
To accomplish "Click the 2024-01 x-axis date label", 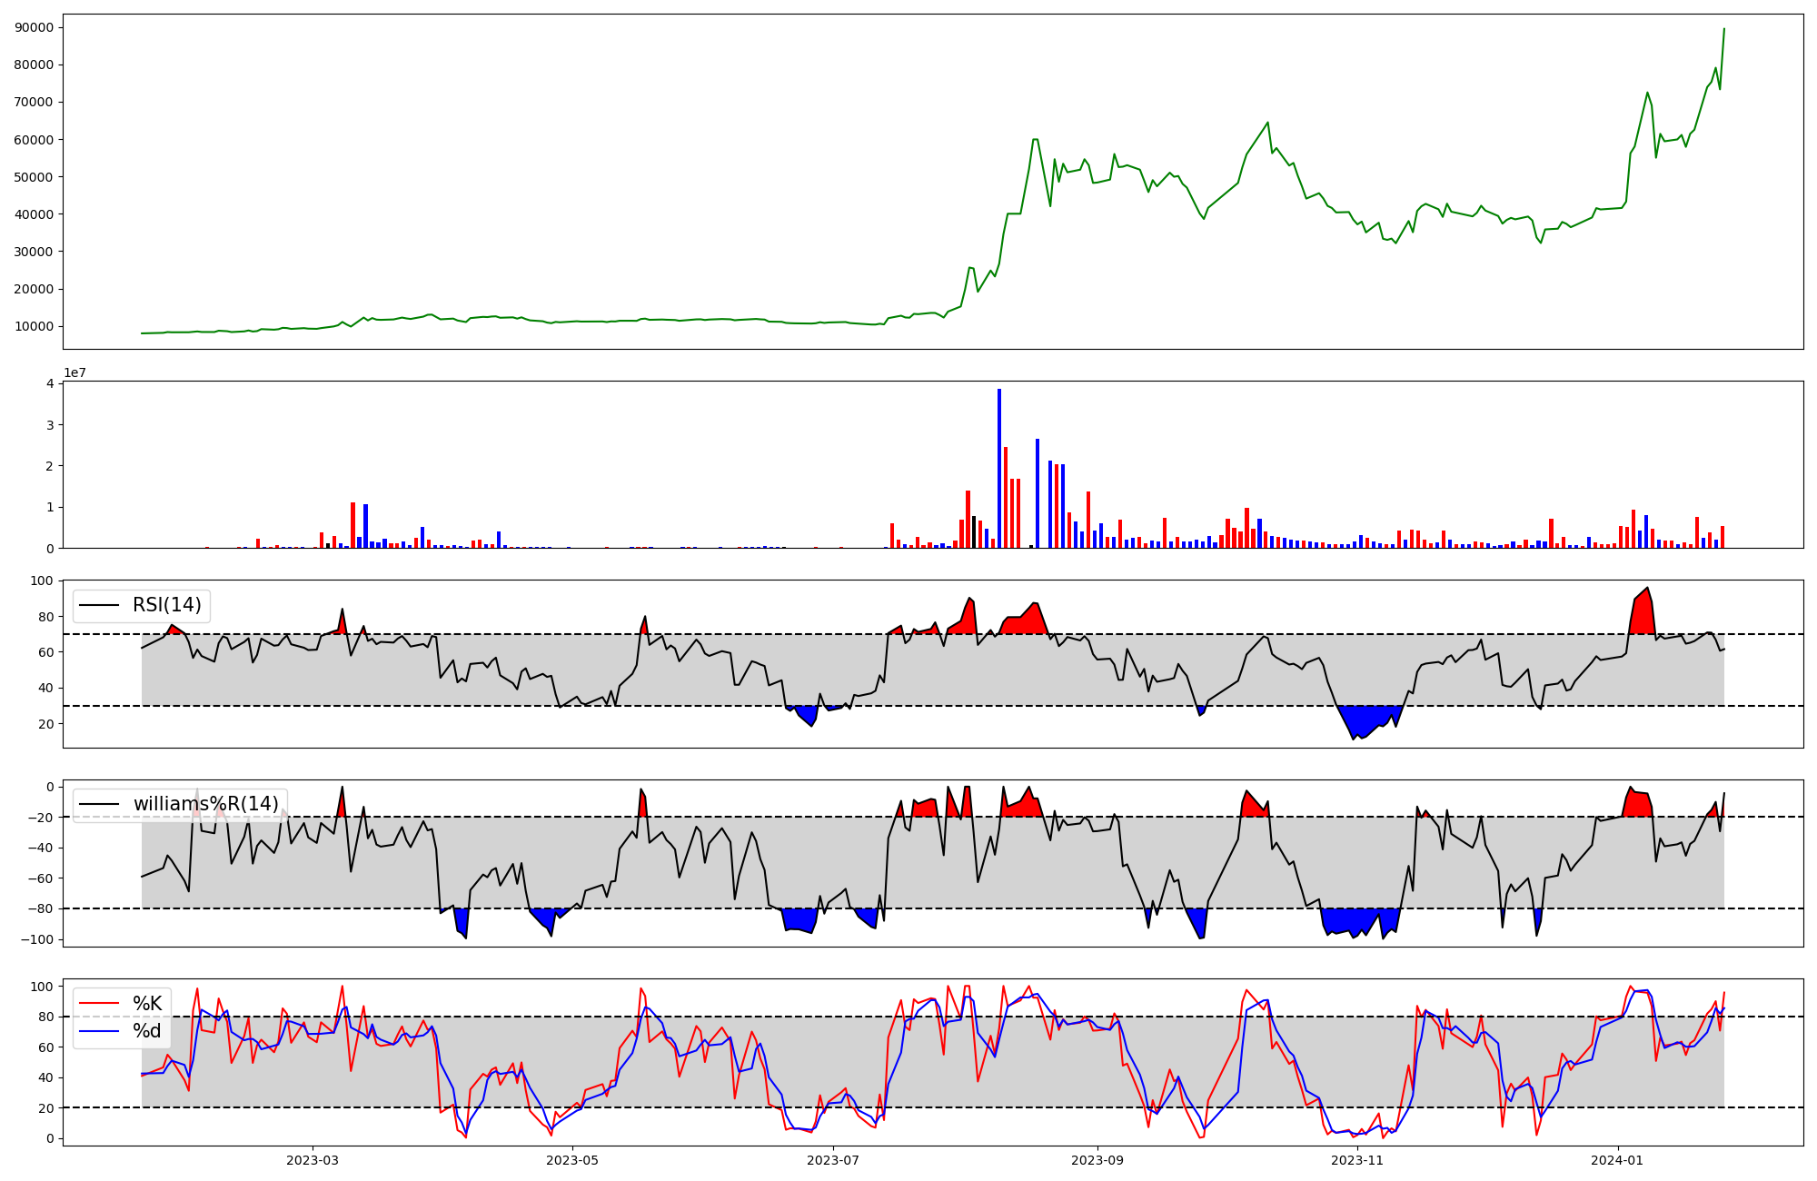I will point(1618,1160).
